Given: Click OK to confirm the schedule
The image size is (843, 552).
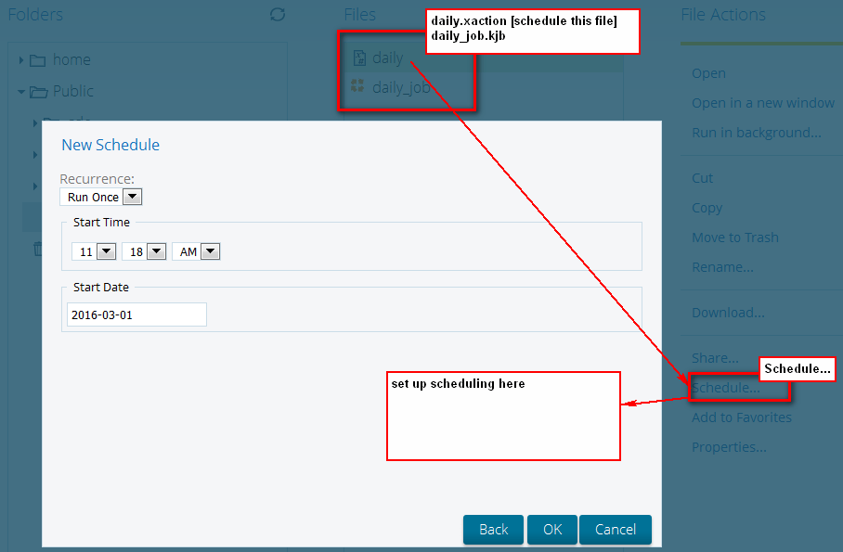Looking at the screenshot, I should 551,529.
